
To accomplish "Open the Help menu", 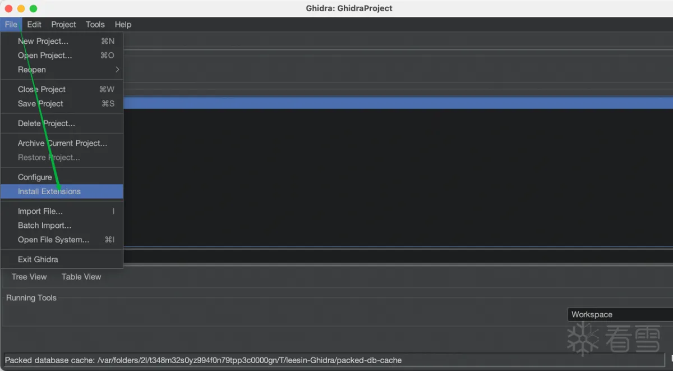I will coord(123,24).
